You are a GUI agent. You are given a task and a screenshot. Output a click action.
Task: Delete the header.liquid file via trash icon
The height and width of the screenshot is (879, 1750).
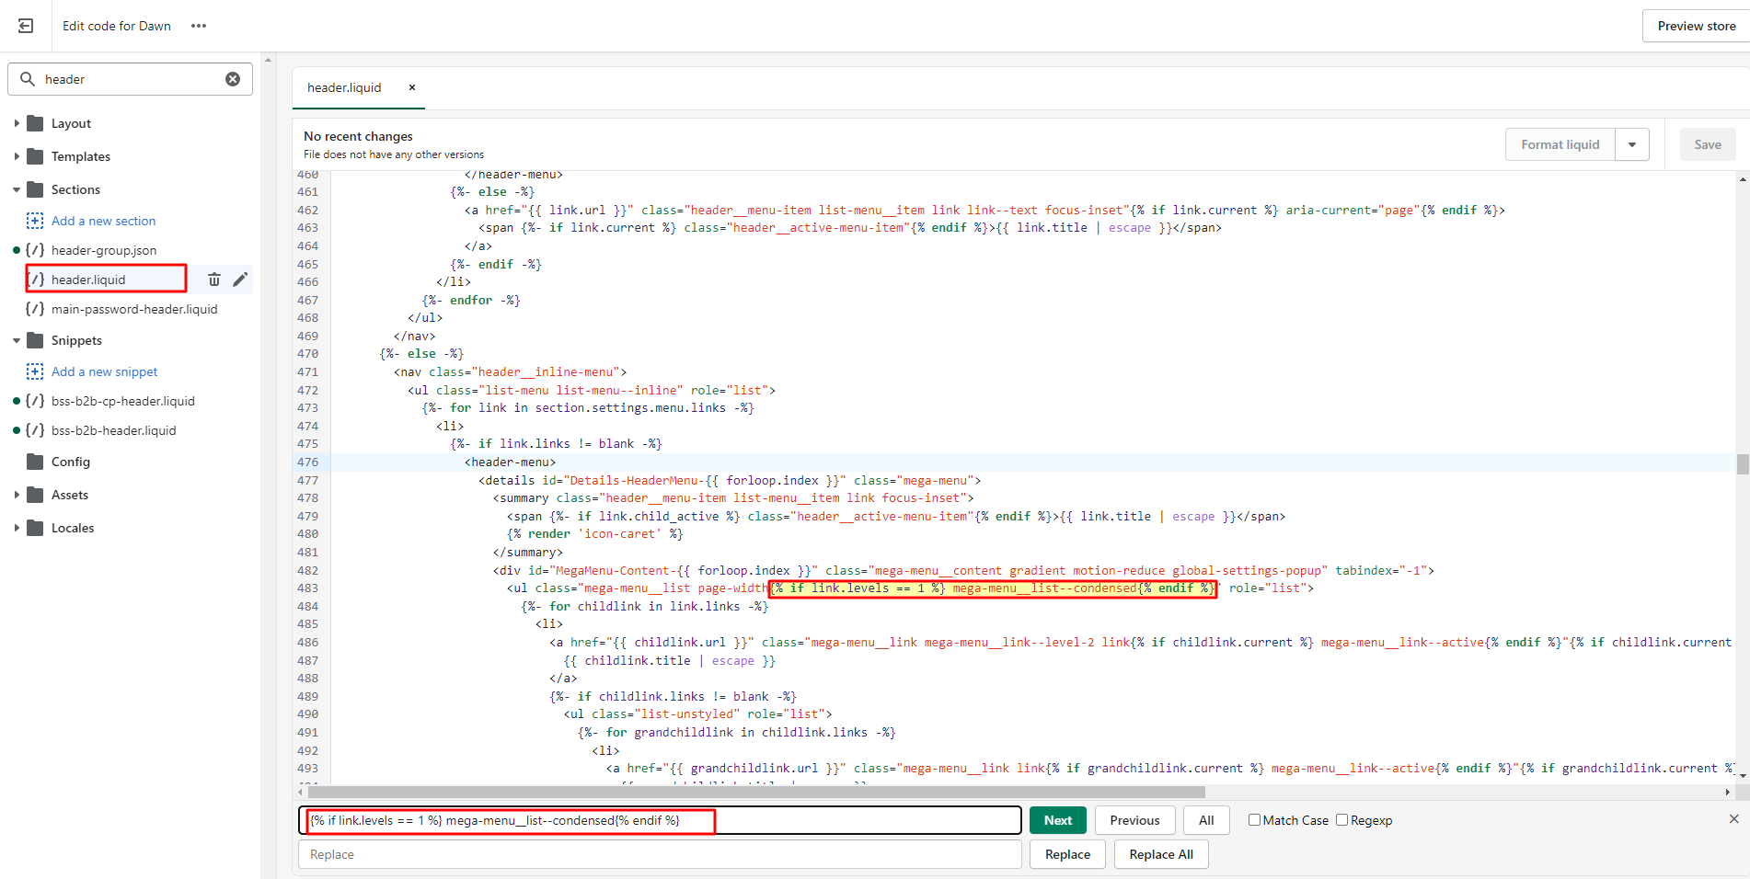[213, 280]
